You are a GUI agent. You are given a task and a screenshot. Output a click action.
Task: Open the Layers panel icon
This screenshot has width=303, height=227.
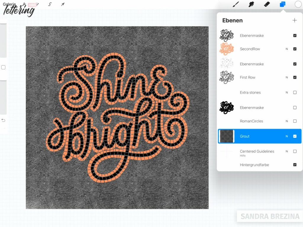(x=282, y=4)
